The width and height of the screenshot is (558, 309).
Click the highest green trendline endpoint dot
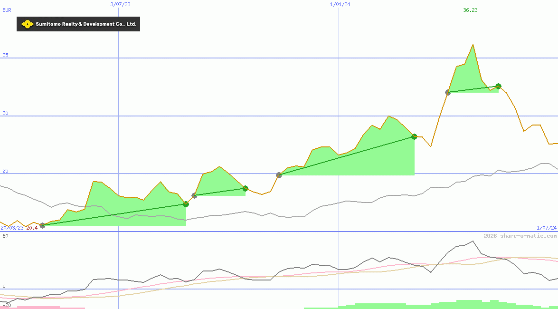point(498,87)
